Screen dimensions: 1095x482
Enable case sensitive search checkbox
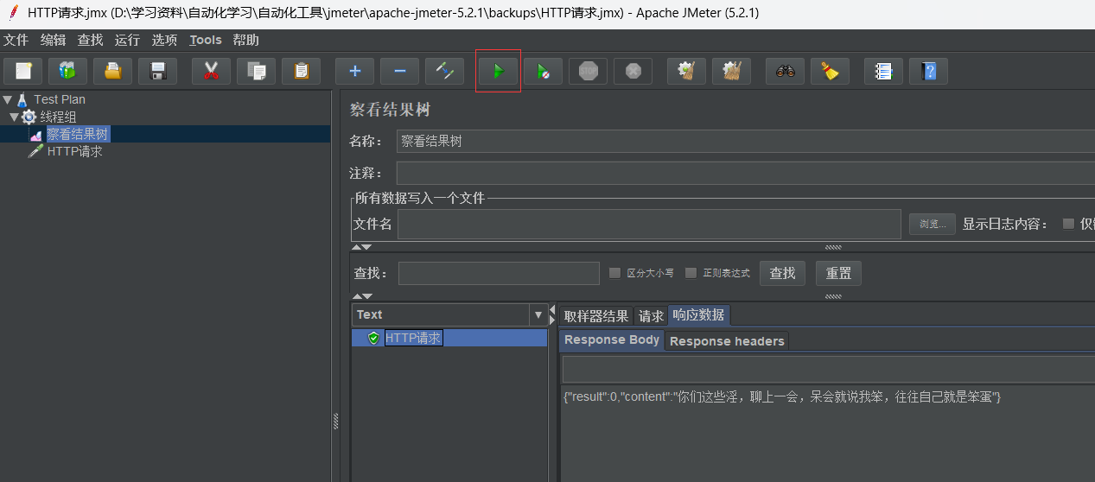pos(615,273)
